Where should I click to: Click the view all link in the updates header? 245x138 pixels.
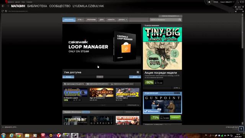[x=132, y=112]
